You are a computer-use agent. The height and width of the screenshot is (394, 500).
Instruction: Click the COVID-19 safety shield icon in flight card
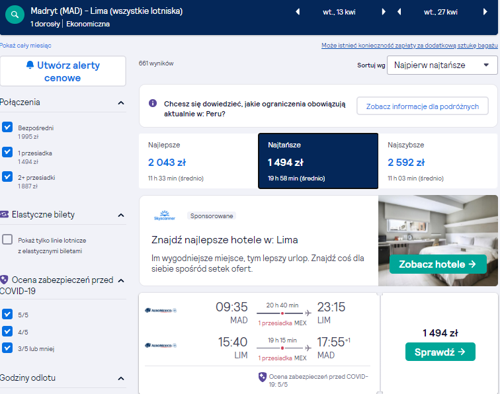point(262,377)
